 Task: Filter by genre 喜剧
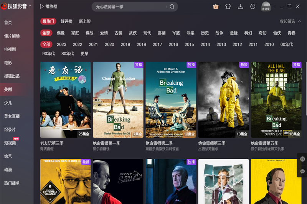[162, 33]
